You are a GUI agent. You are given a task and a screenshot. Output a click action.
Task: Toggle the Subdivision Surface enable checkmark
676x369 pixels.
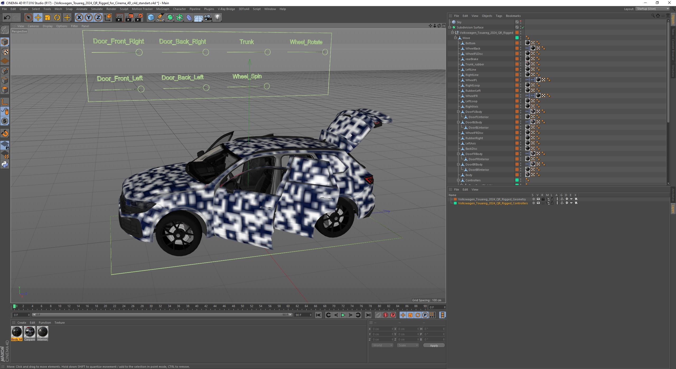click(x=523, y=27)
